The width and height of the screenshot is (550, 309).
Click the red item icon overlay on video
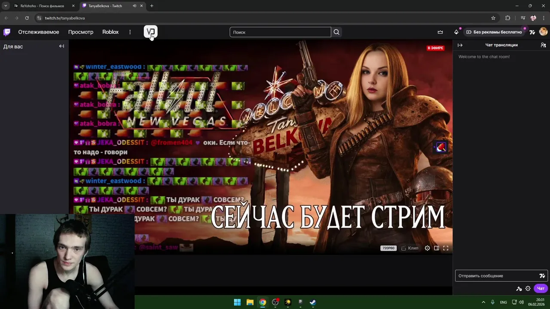pos(441,147)
